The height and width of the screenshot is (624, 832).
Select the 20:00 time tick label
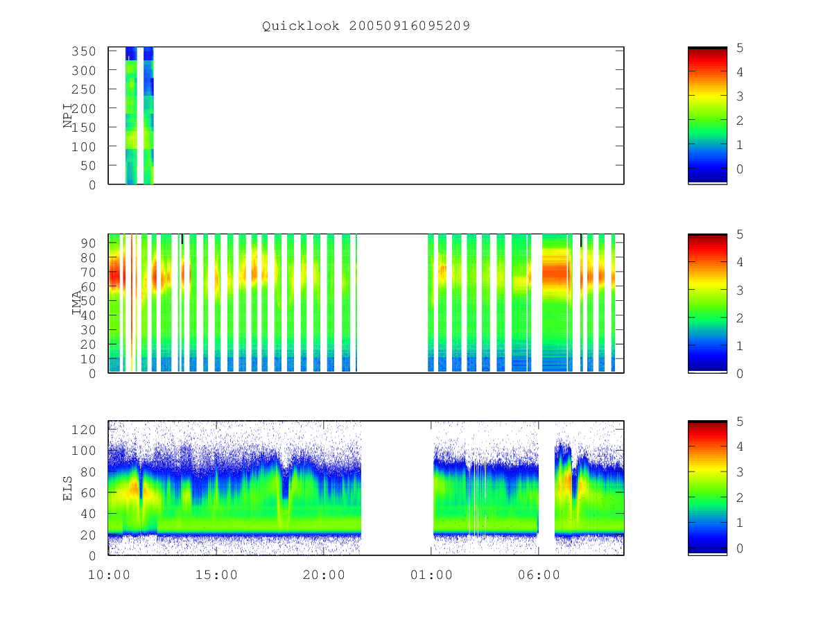(324, 575)
